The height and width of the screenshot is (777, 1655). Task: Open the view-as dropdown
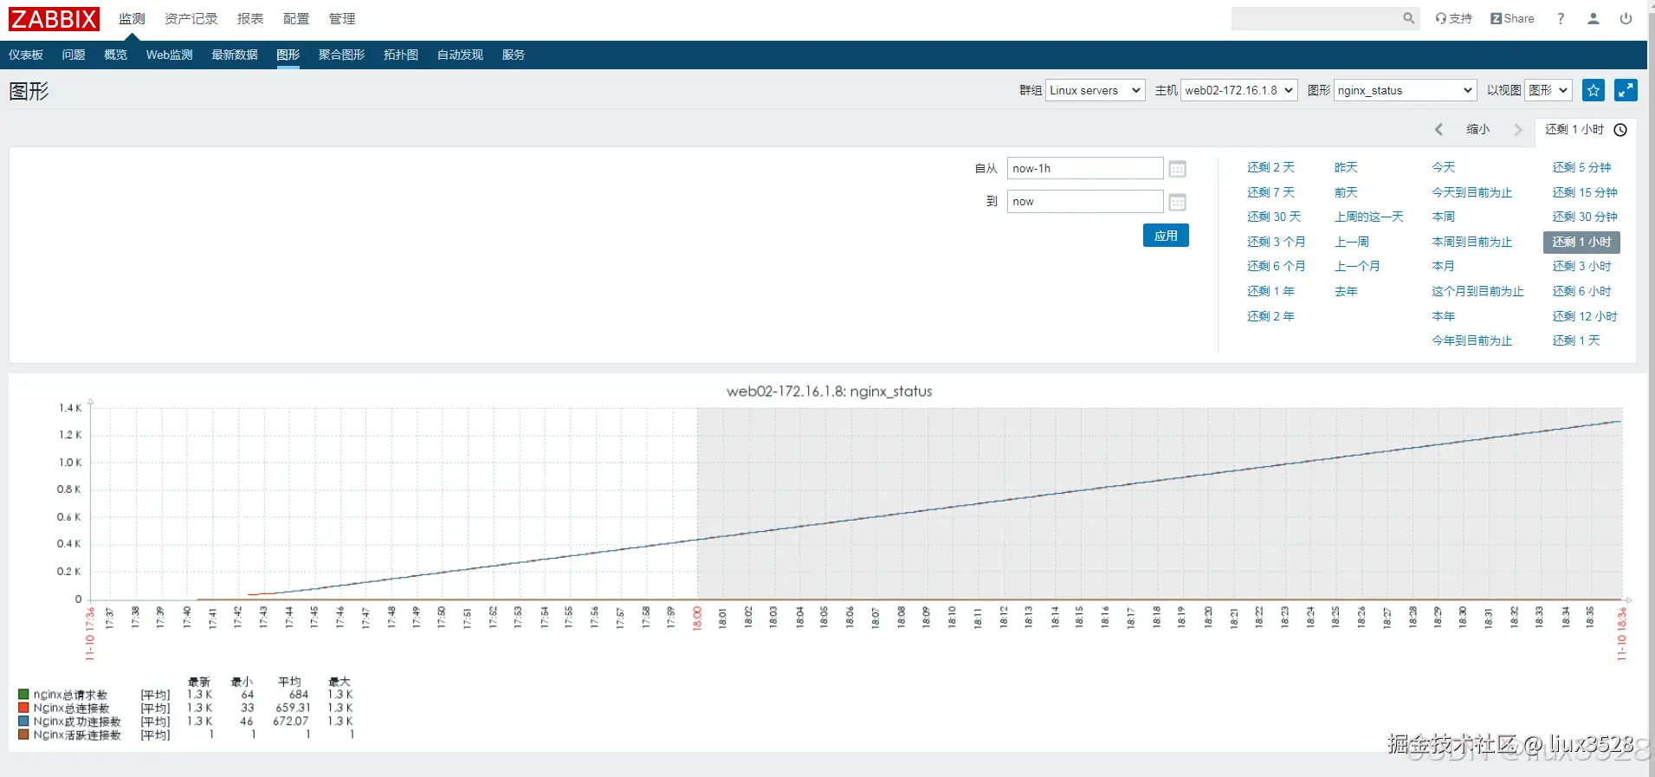pos(1548,90)
